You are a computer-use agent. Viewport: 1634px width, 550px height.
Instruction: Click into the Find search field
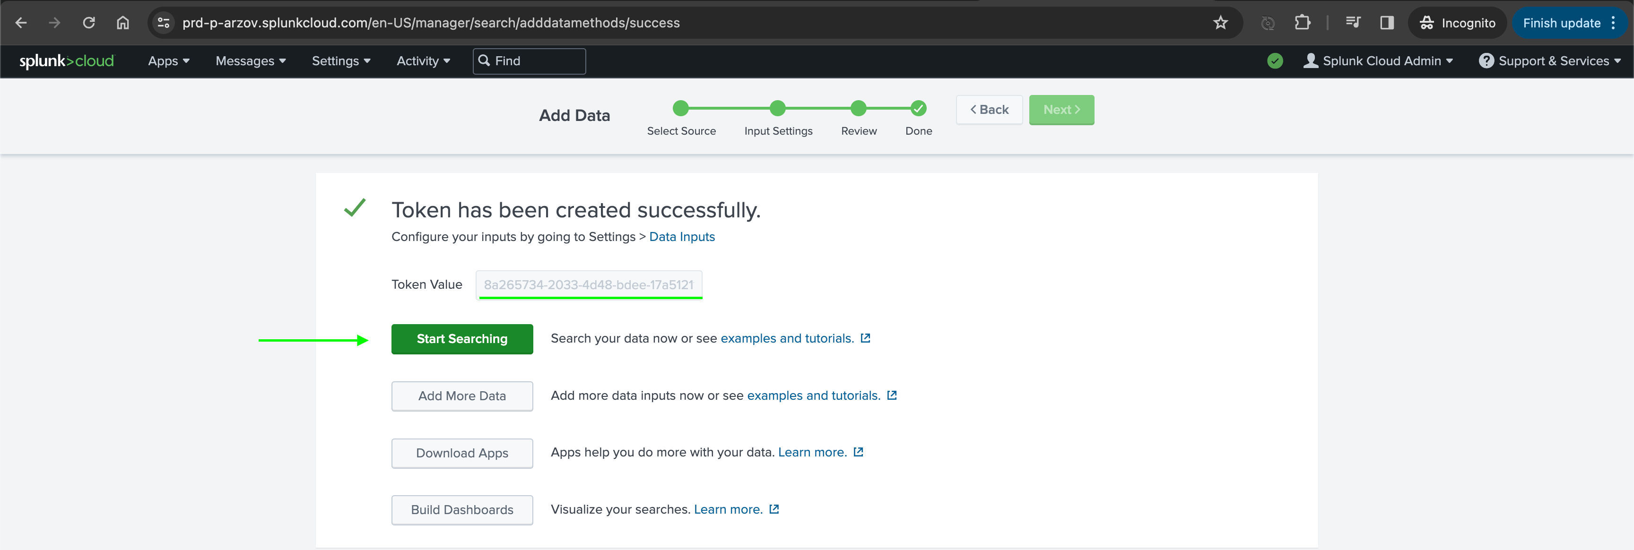point(529,61)
